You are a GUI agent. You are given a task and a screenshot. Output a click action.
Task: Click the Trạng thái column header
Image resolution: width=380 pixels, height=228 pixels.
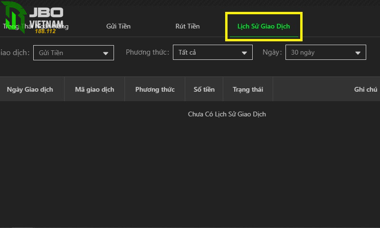[248, 89]
